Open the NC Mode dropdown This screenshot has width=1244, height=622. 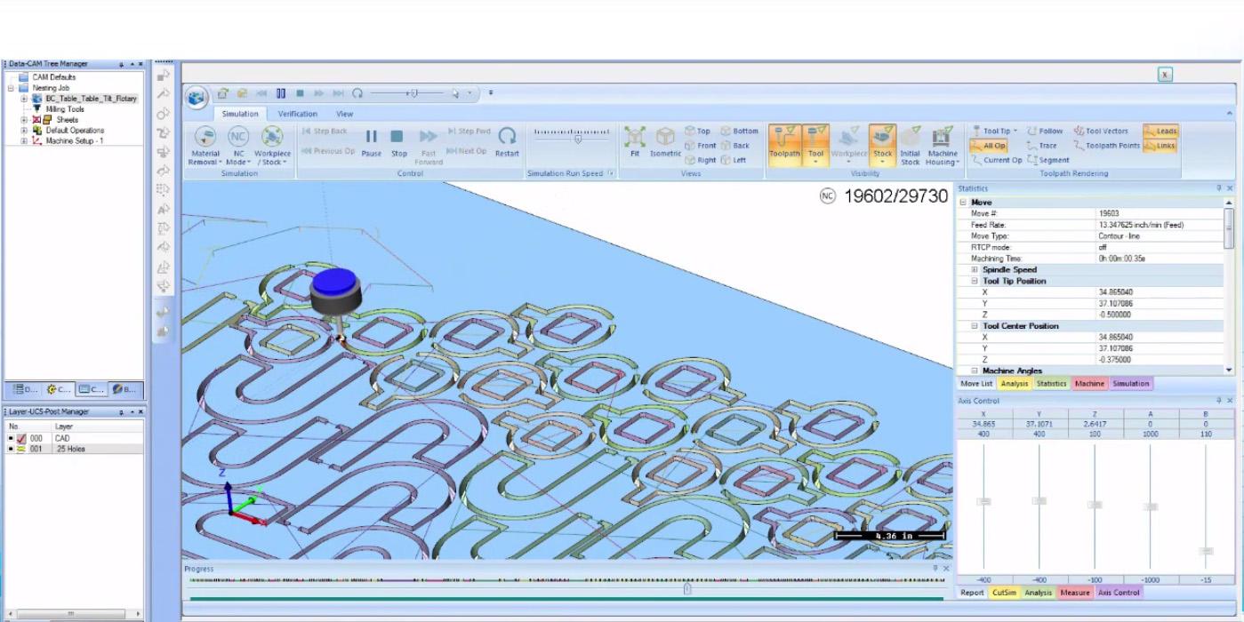coord(238,145)
